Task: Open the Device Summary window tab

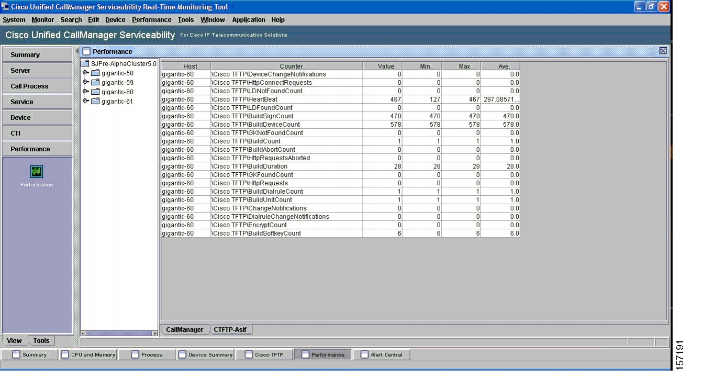Action: tap(206, 354)
